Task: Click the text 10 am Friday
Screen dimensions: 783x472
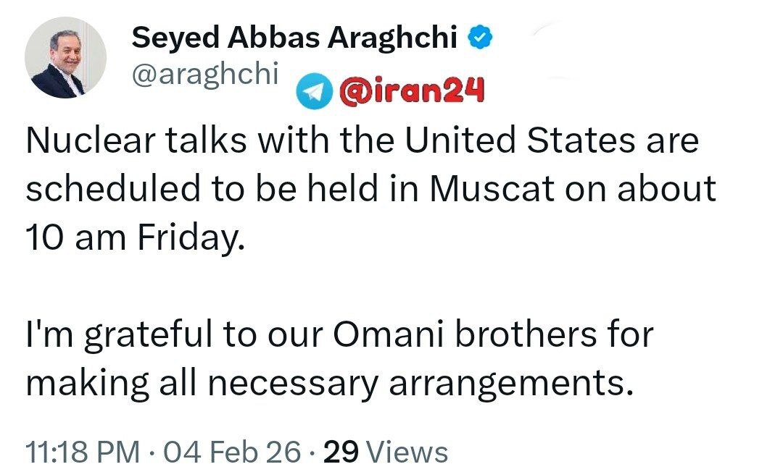Action: [x=130, y=237]
